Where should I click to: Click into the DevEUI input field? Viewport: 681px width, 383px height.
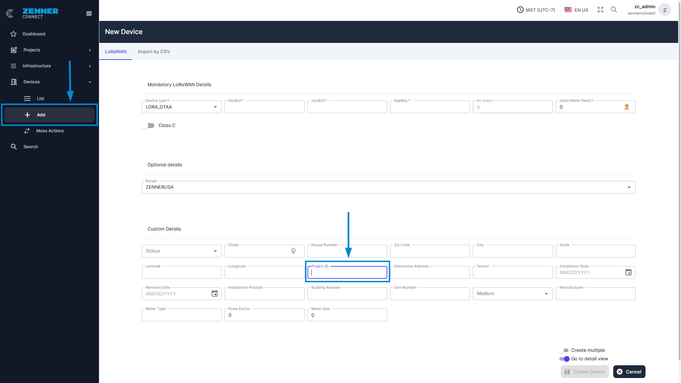point(264,107)
